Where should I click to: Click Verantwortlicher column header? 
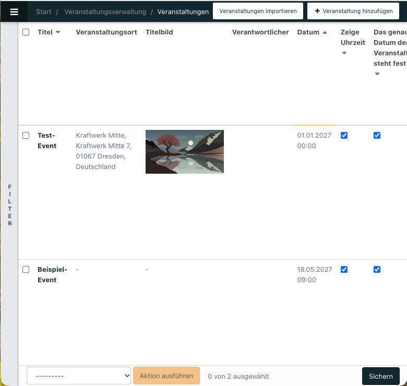pyautogui.click(x=260, y=32)
